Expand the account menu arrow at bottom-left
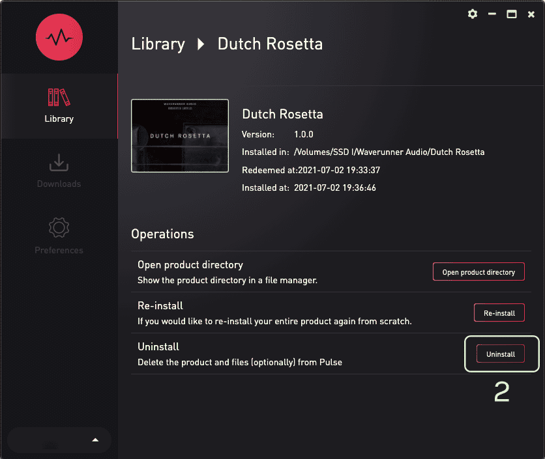This screenshot has width=545, height=459. [95, 440]
